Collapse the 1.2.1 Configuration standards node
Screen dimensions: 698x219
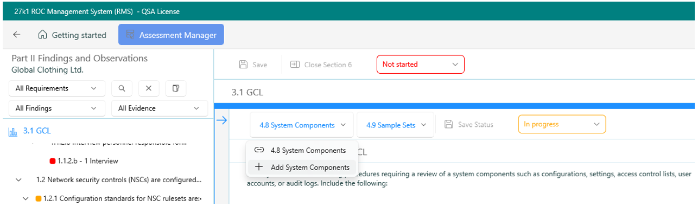pos(26,199)
